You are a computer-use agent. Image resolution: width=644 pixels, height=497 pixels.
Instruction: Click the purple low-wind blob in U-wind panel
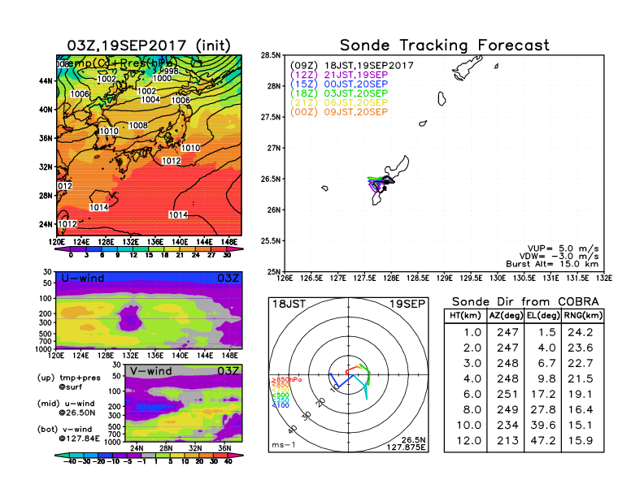[131, 318]
